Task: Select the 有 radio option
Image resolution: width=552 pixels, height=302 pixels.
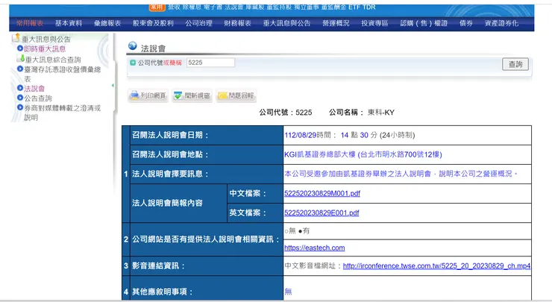Action: point(300,231)
